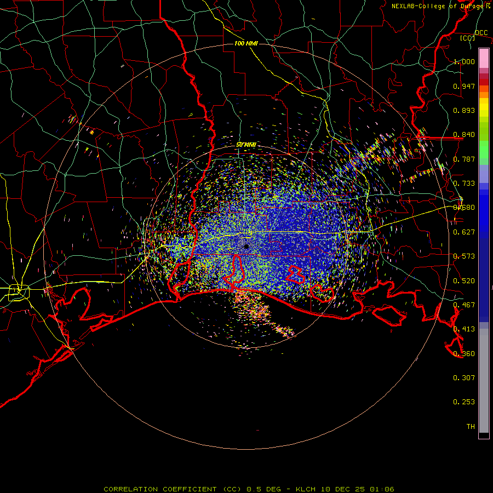Click the 0.360 legend value

click(464, 354)
